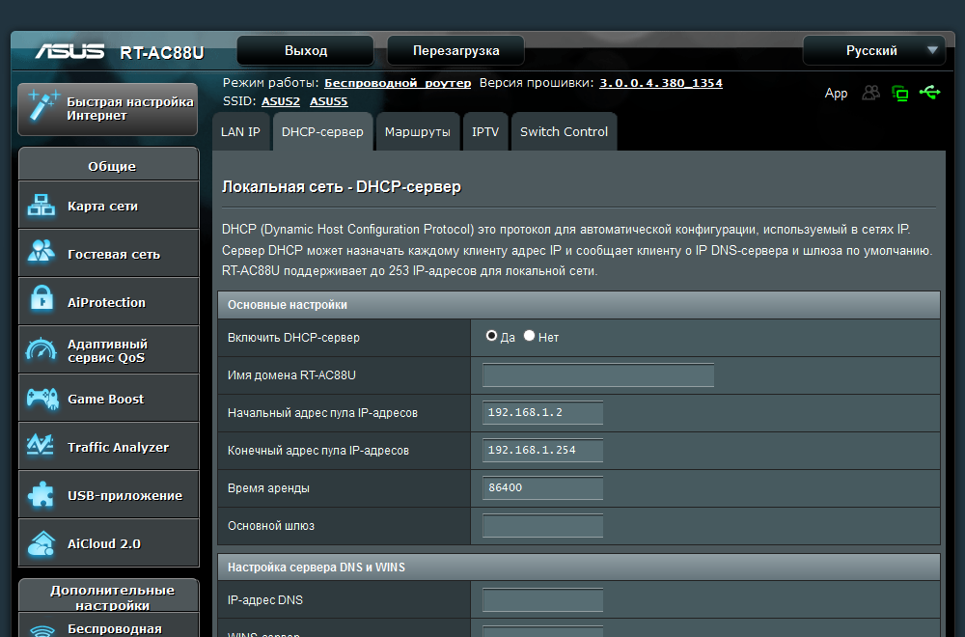Open the Маршруты tab
The image size is (965, 637).
click(x=417, y=132)
